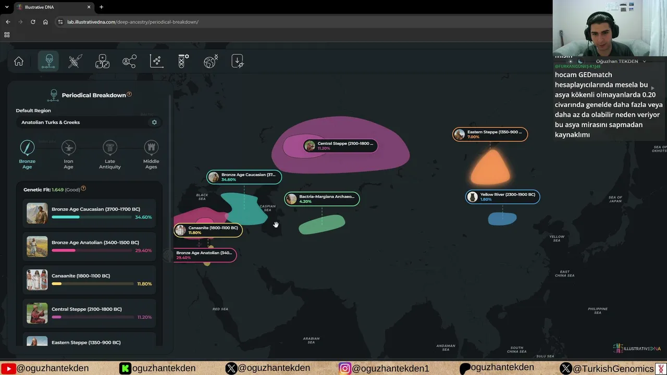Click the Canaanite 11.80% progress bar
667x375 pixels.
tap(92, 284)
